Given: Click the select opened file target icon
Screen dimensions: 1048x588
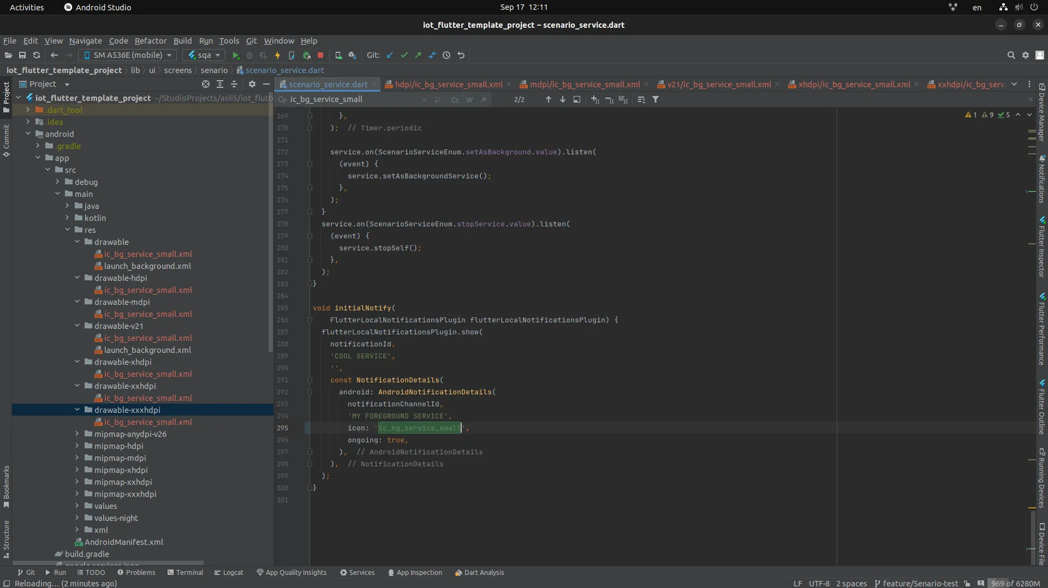Looking at the screenshot, I should [205, 84].
